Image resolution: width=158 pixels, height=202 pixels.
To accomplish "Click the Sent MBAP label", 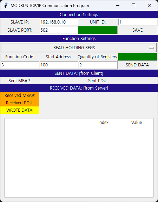I will click(x=20, y=81).
